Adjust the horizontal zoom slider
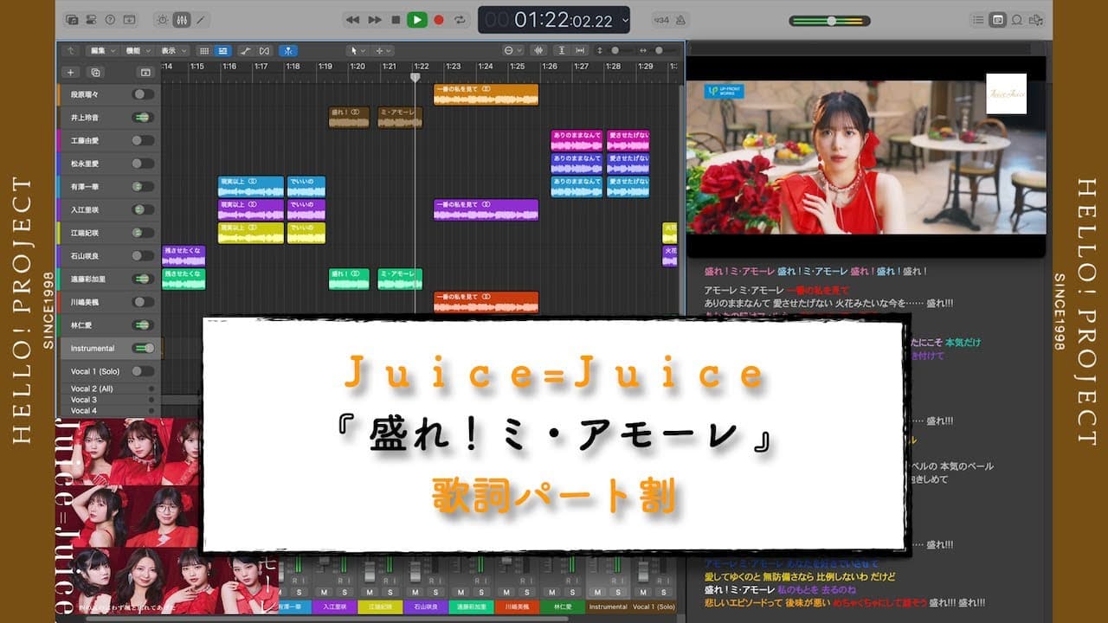Viewport: 1108px width, 623px height. click(660, 51)
